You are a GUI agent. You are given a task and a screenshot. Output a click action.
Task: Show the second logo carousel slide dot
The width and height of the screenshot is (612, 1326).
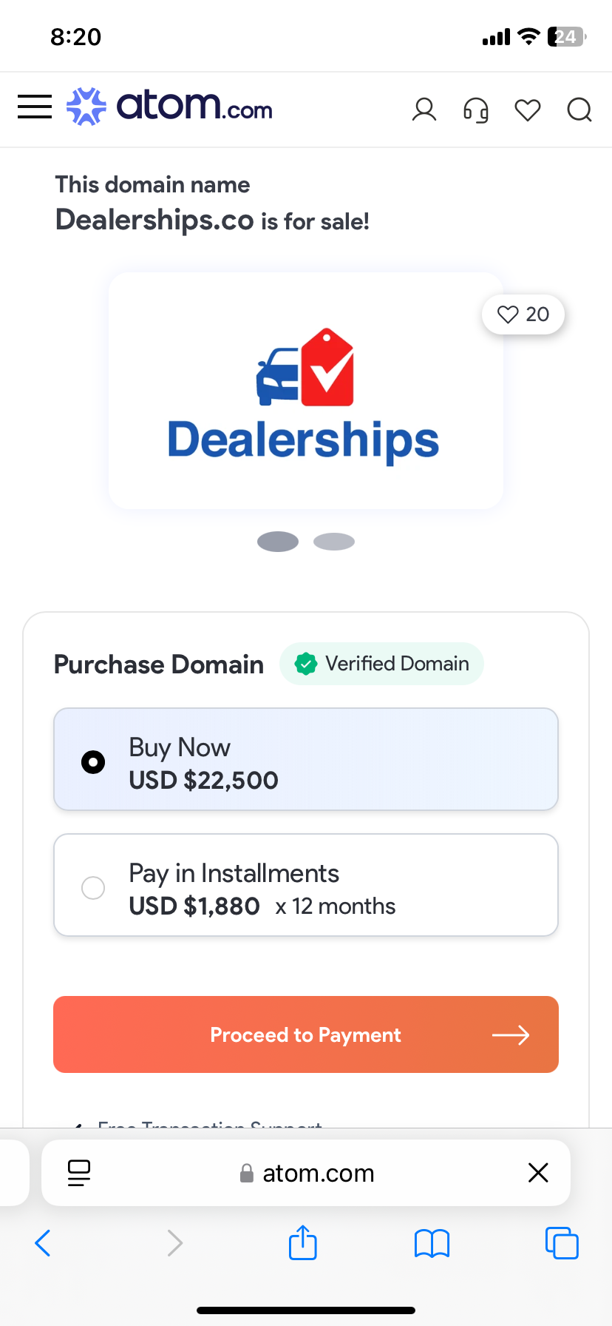[334, 542]
